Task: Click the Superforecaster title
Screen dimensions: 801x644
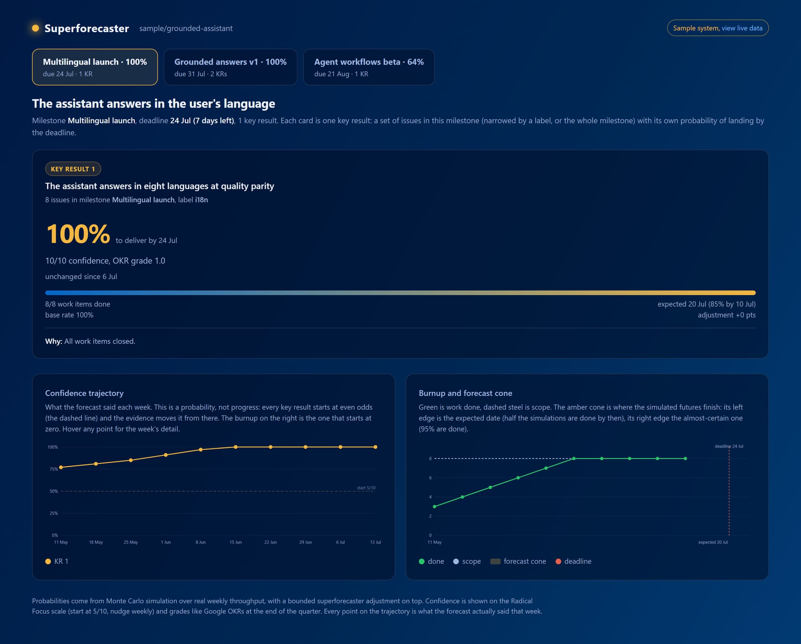Action: 87,28
